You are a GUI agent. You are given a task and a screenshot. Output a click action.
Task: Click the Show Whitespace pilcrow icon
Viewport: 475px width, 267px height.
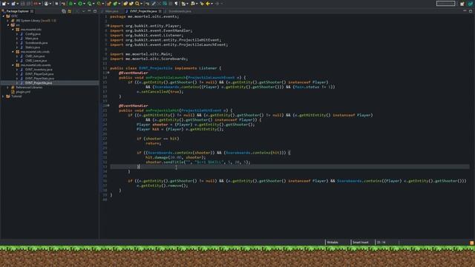[176, 4]
